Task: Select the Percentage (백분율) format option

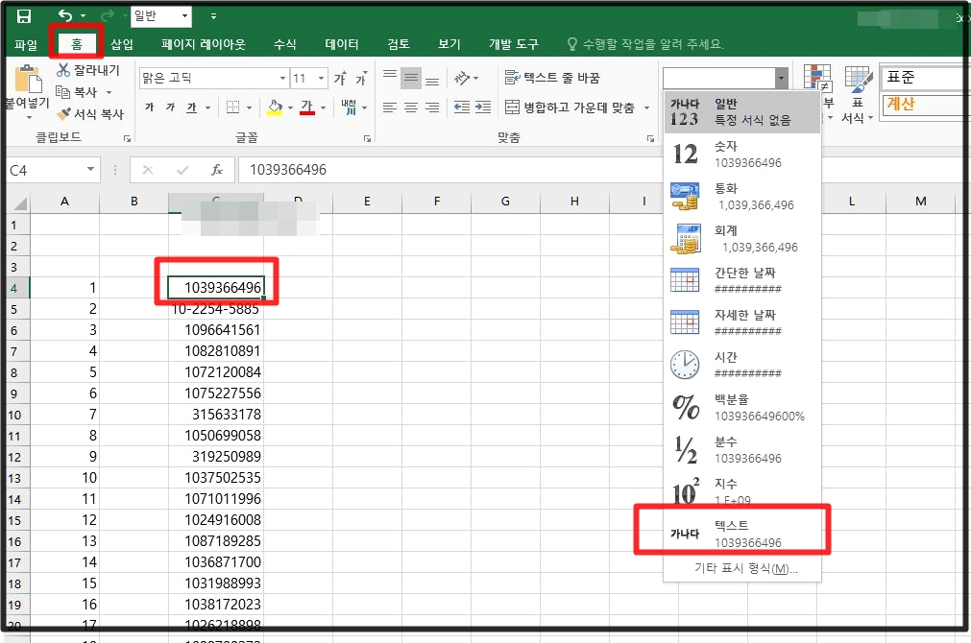Action: (741, 407)
